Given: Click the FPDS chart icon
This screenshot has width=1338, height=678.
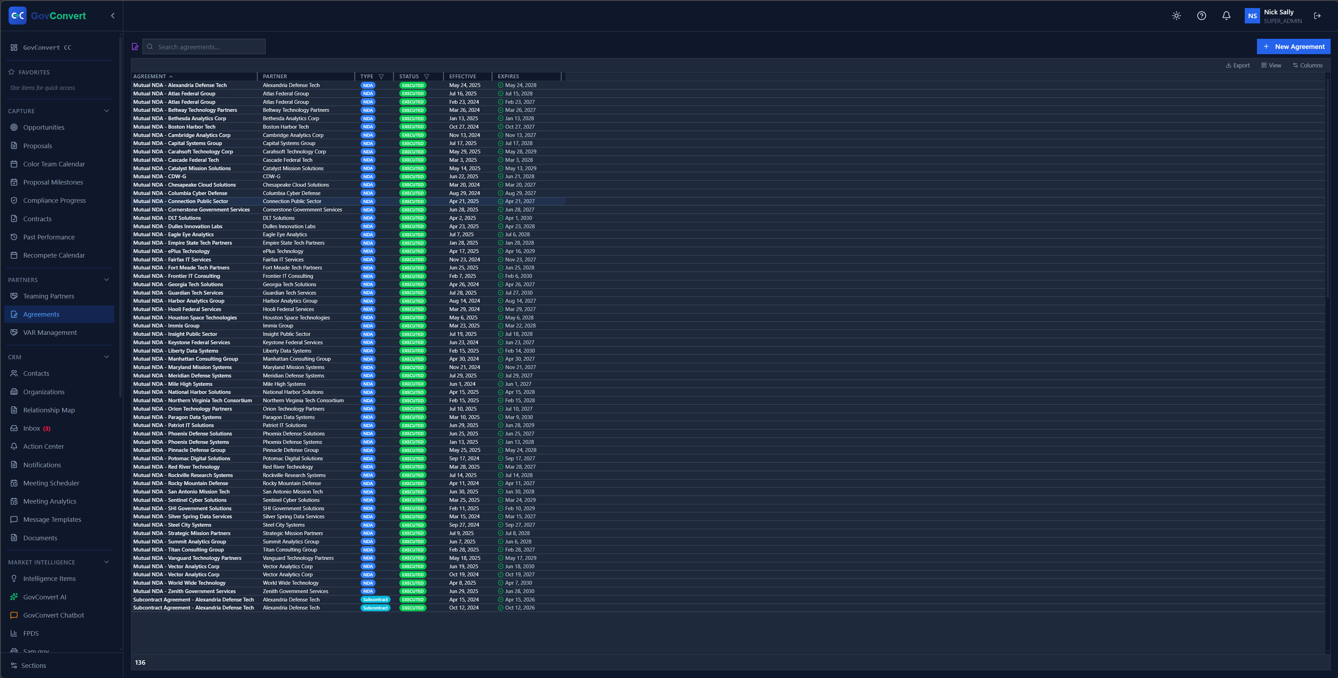Looking at the screenshot, I should coord(14,633).
